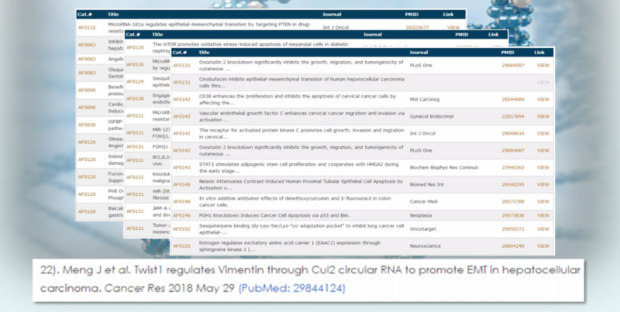Click PMID link 29048616
Image resolution: width=620 pixels, height=312 pixels.
coord(512,133)
